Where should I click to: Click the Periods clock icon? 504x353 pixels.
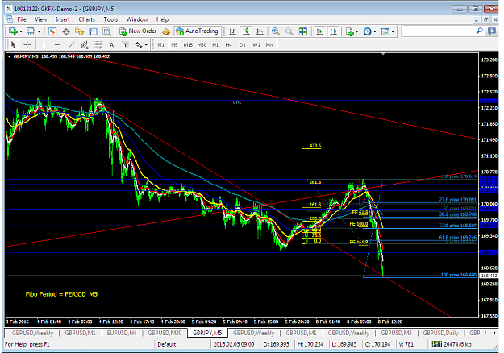(367, 31)
